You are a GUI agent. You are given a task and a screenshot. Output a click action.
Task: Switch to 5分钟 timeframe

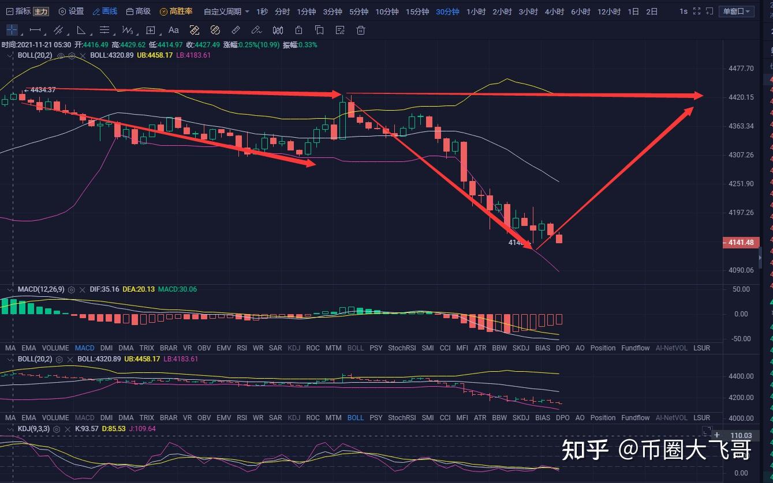(x=359, y=12)
